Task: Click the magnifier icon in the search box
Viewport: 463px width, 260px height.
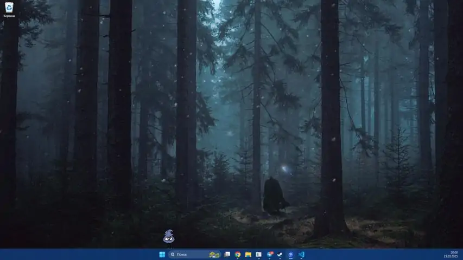Action: pos(173,255)
